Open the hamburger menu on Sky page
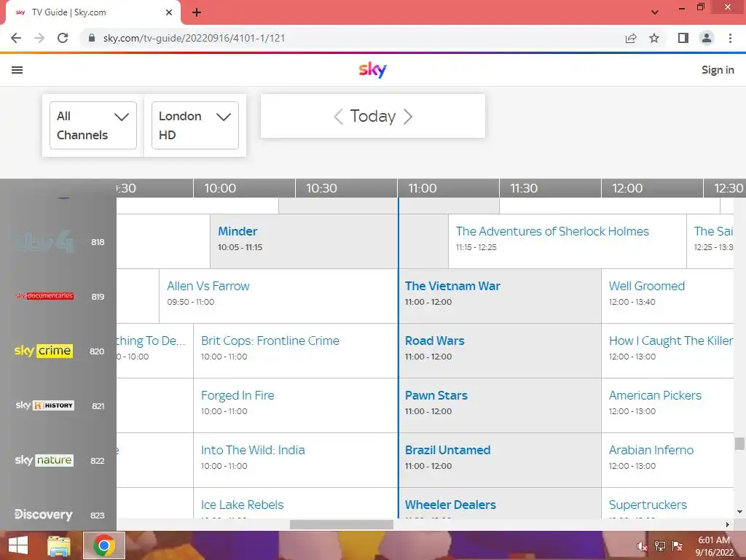746x560 pixels. [17, 70]
